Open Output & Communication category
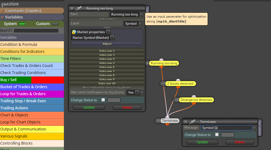This screenshot has width=271, height=150. pyautogui.click(x=32, y=129)
